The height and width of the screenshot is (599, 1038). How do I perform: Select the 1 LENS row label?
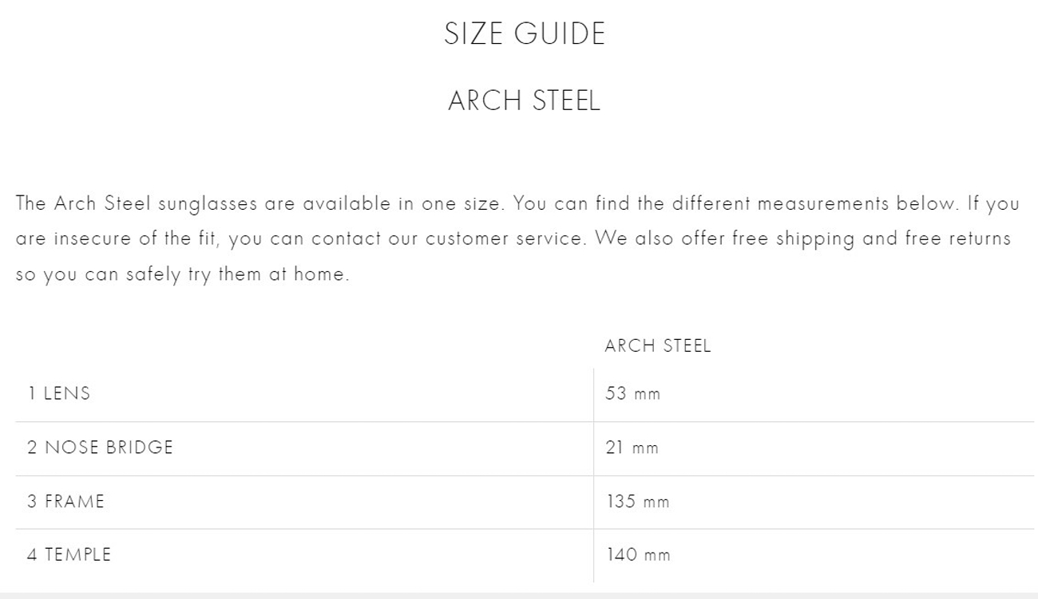coord(58,393)
